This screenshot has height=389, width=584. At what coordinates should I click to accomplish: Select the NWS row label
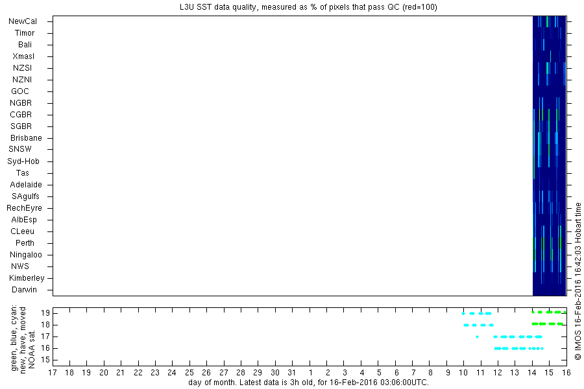click(20, 266)
